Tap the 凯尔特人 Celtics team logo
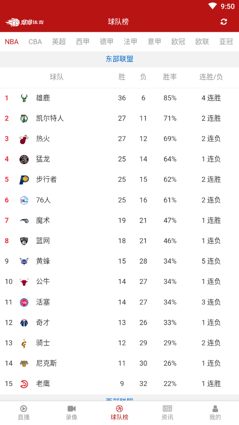Viewport: 239px width, 425px height. coord(24,118)
